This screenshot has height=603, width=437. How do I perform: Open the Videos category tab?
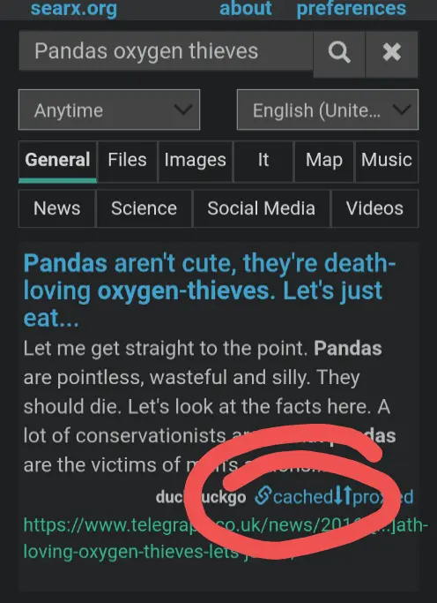coord(374,208)
